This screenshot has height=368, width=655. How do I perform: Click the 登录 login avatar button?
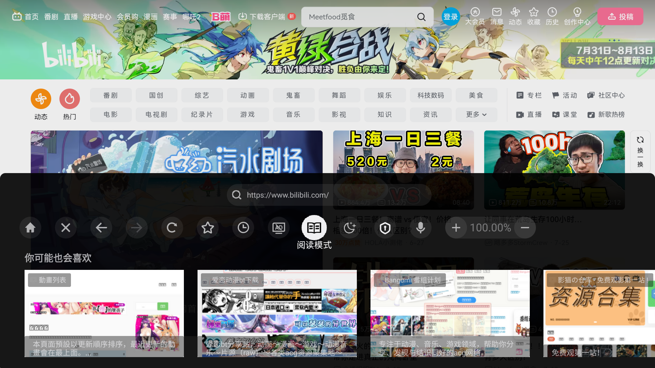[451, 16]
